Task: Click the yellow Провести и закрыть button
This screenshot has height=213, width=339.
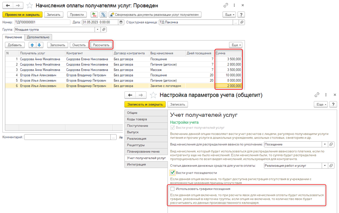Action: 22,14
